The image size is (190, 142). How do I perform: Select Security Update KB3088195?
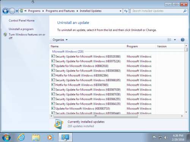pos(88,80)
